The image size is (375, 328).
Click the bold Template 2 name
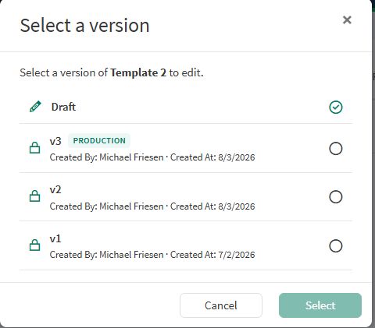coord(138,72)
